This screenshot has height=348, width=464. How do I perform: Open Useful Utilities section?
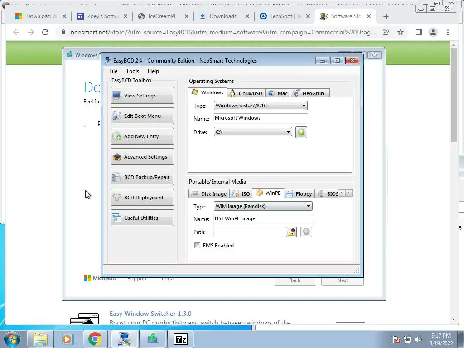(x=142, y=218)
